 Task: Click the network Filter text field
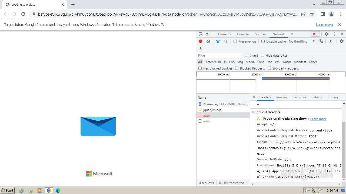(219, 56)
